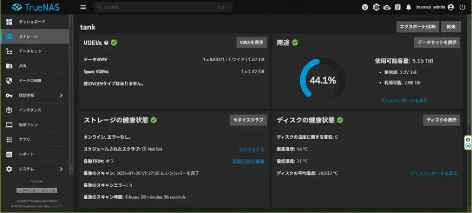This screenshot has height=213, width=472.
Task: Click the TrueCommand globe icon in top bar
Action: point(376,7)
